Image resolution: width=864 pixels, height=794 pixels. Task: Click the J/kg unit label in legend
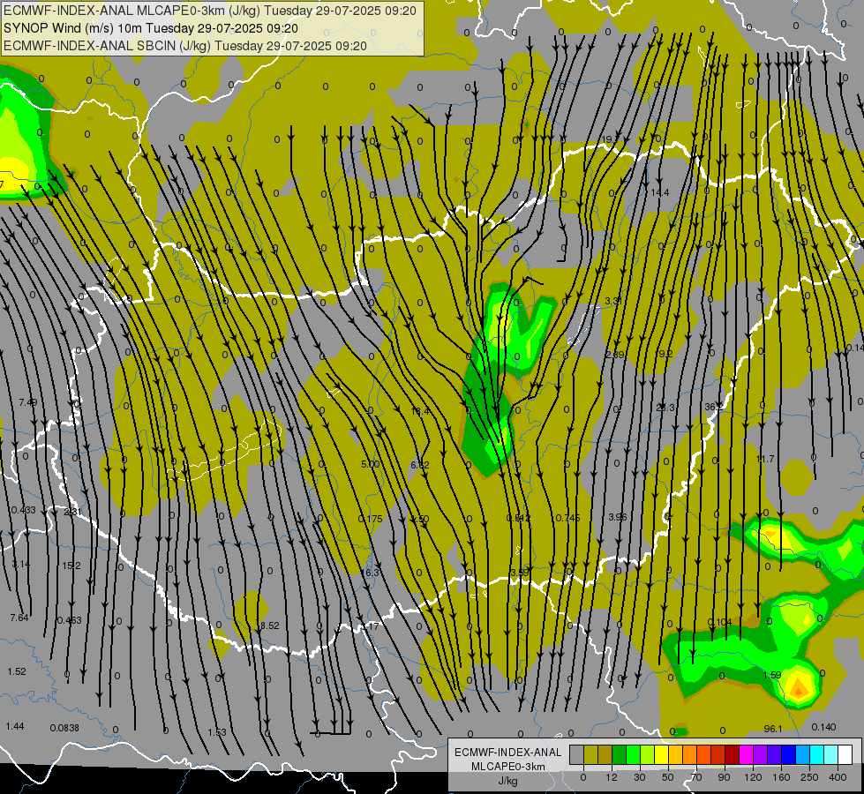(x=508, y=781)
